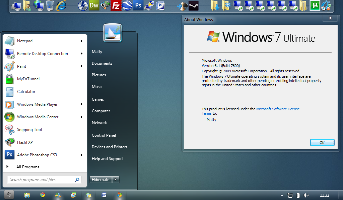Launch Google Earth from the dock
Screen dimensions: 343x200
[127, 5]
